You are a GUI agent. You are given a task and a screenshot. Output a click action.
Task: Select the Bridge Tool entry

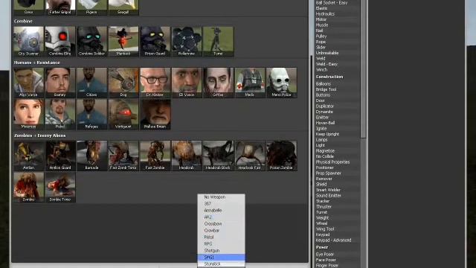pos(326,89)
